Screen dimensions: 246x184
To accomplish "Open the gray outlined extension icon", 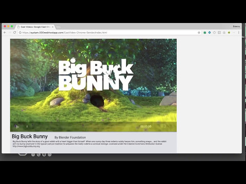I will [214, 33].
